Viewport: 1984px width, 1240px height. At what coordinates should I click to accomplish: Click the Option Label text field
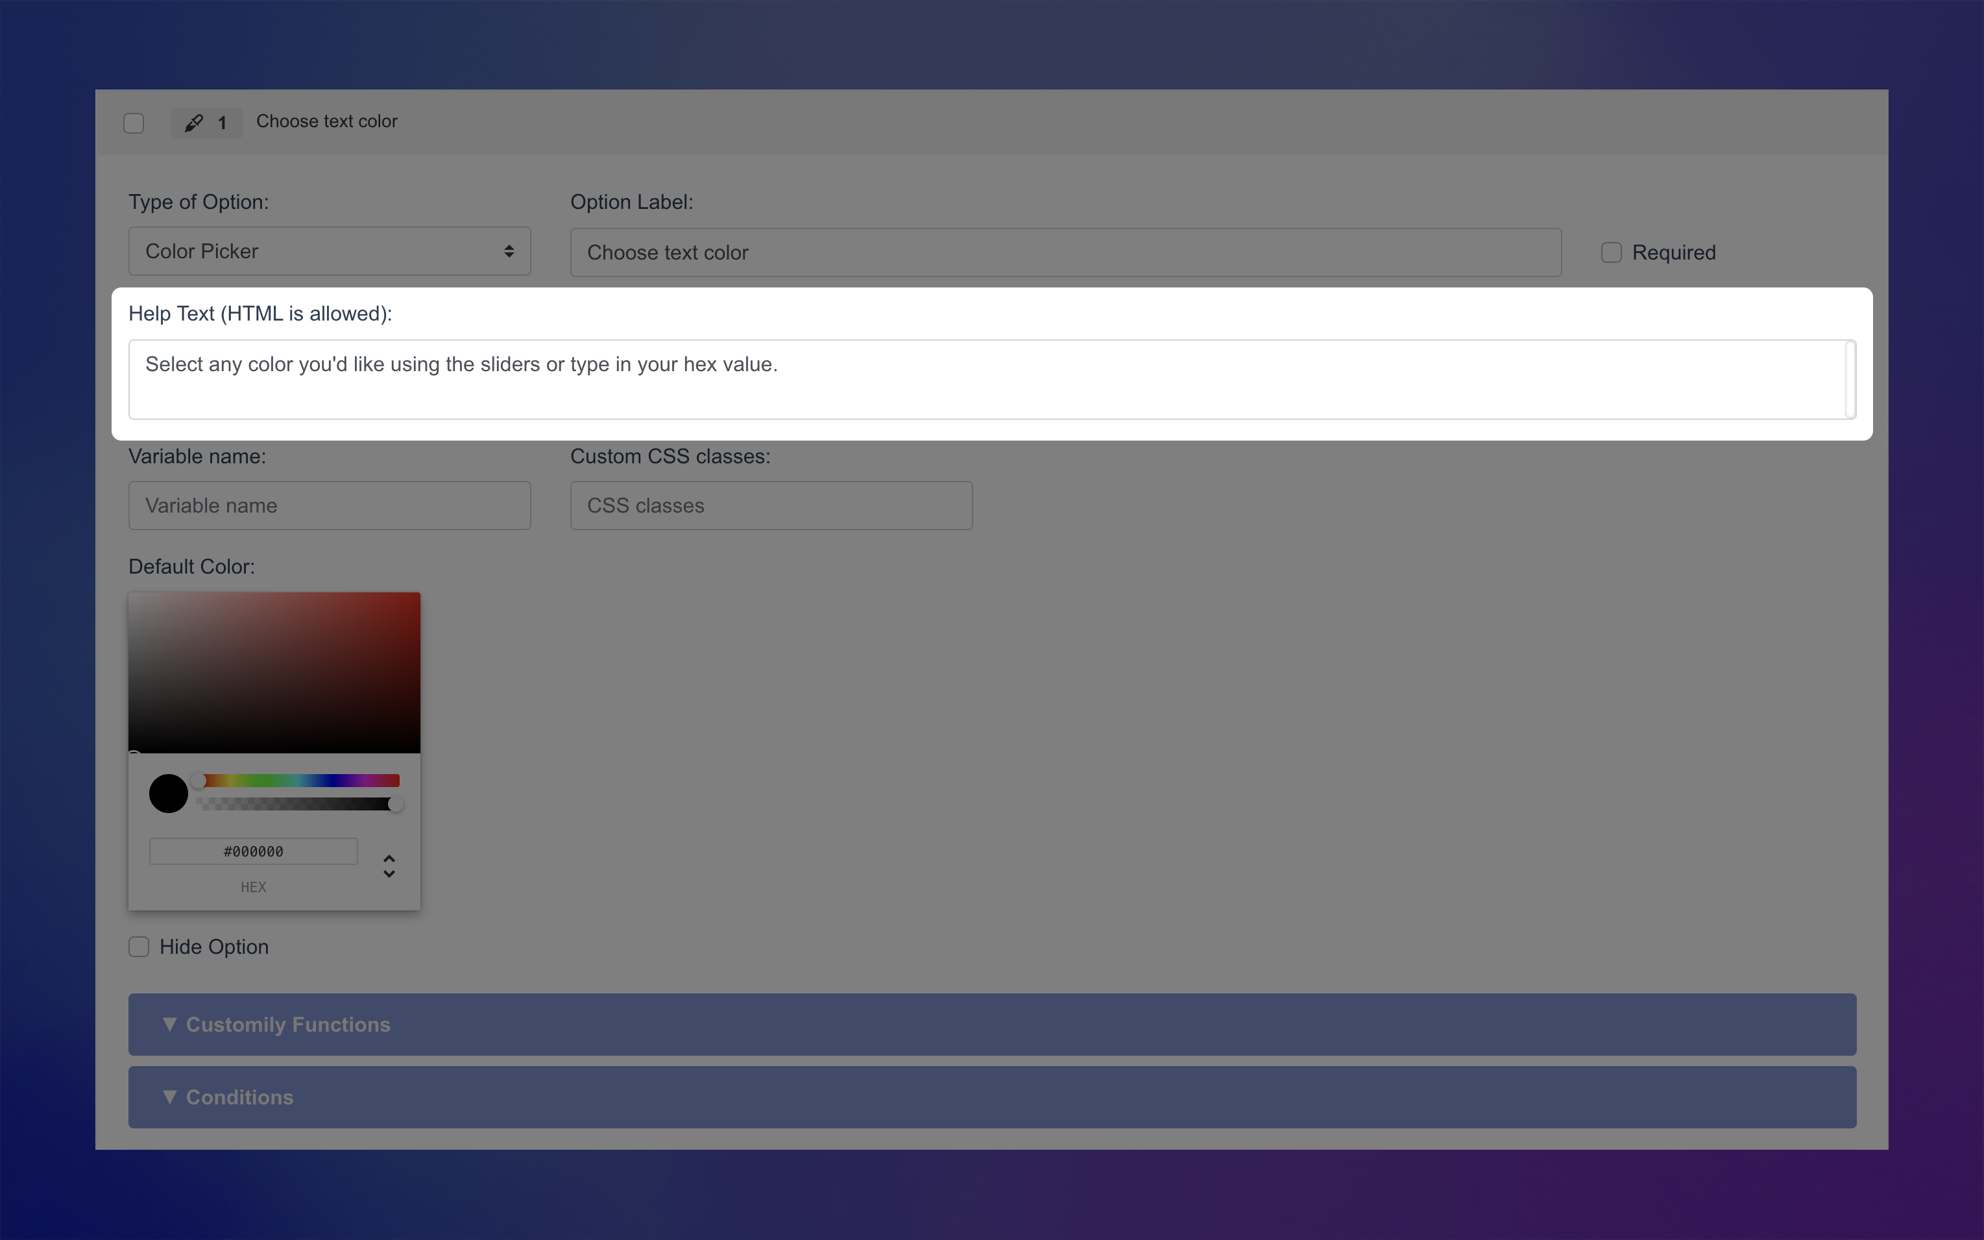point(1065,252)
